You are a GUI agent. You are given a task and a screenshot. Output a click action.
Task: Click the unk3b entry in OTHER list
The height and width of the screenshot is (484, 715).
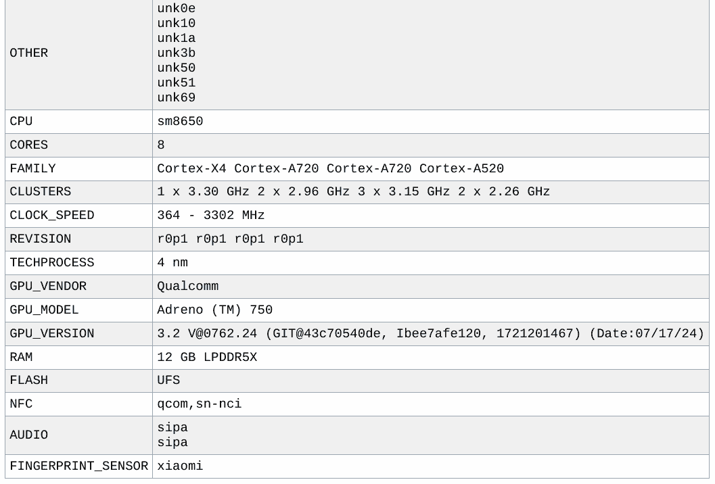tap(177, 53)
